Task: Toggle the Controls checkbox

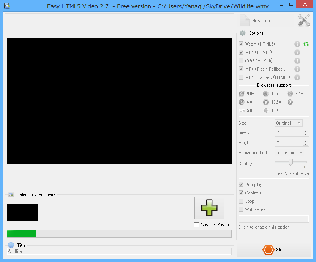Action: tap(241, 193)
